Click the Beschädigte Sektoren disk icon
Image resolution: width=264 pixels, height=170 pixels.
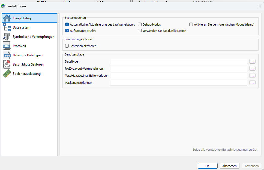(7, 64)
